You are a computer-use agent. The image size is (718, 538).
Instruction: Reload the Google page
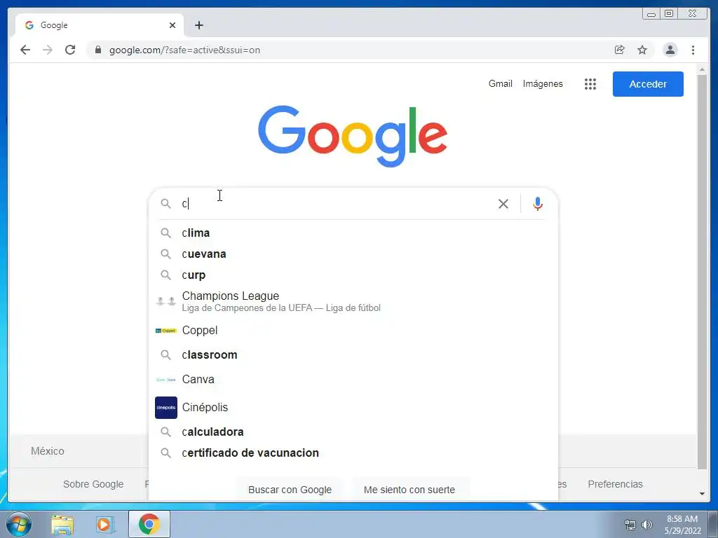[x=70, y=50]
